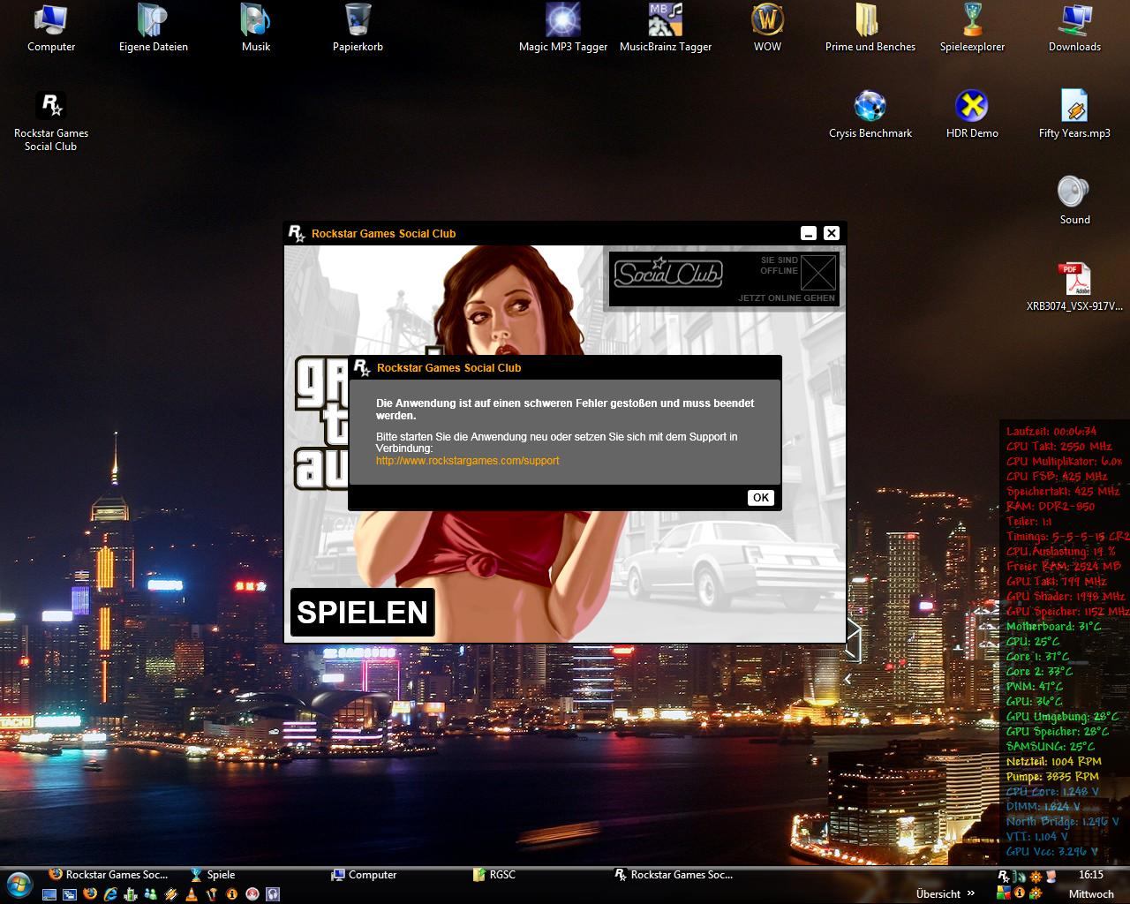Open the Prime und Benches folder

click(870, 28)
